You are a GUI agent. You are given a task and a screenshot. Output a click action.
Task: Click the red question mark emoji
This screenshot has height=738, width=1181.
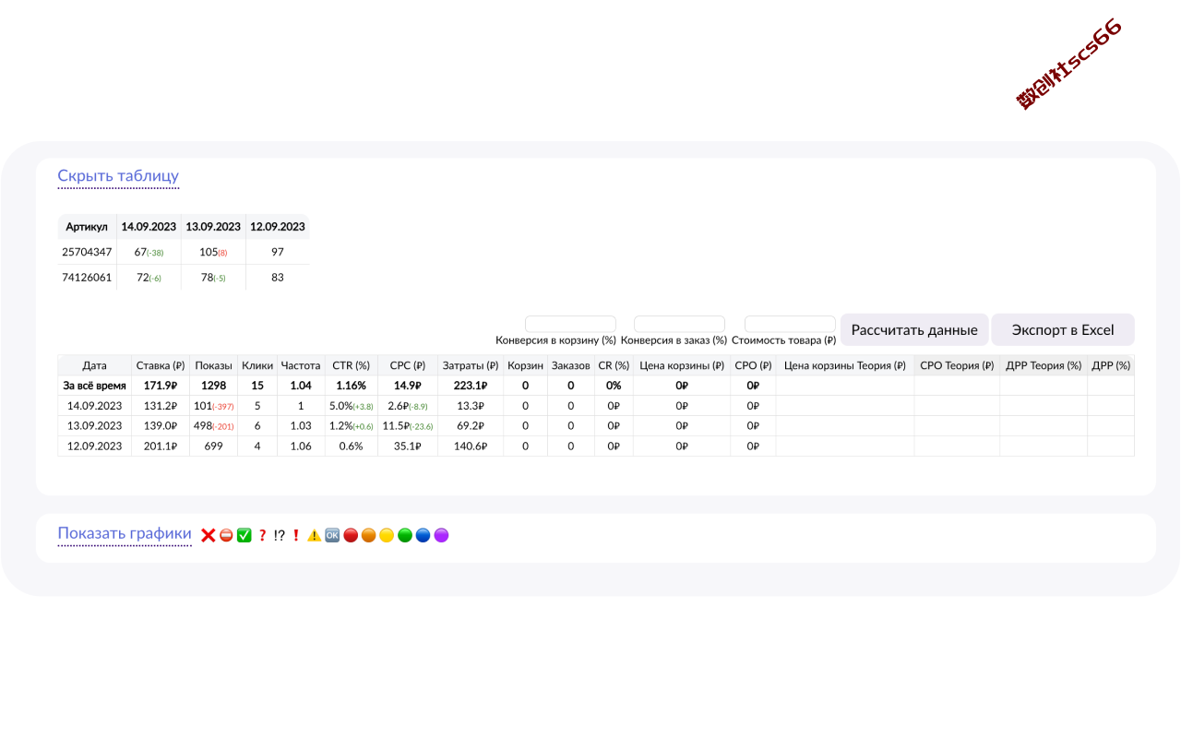(262, 535)
